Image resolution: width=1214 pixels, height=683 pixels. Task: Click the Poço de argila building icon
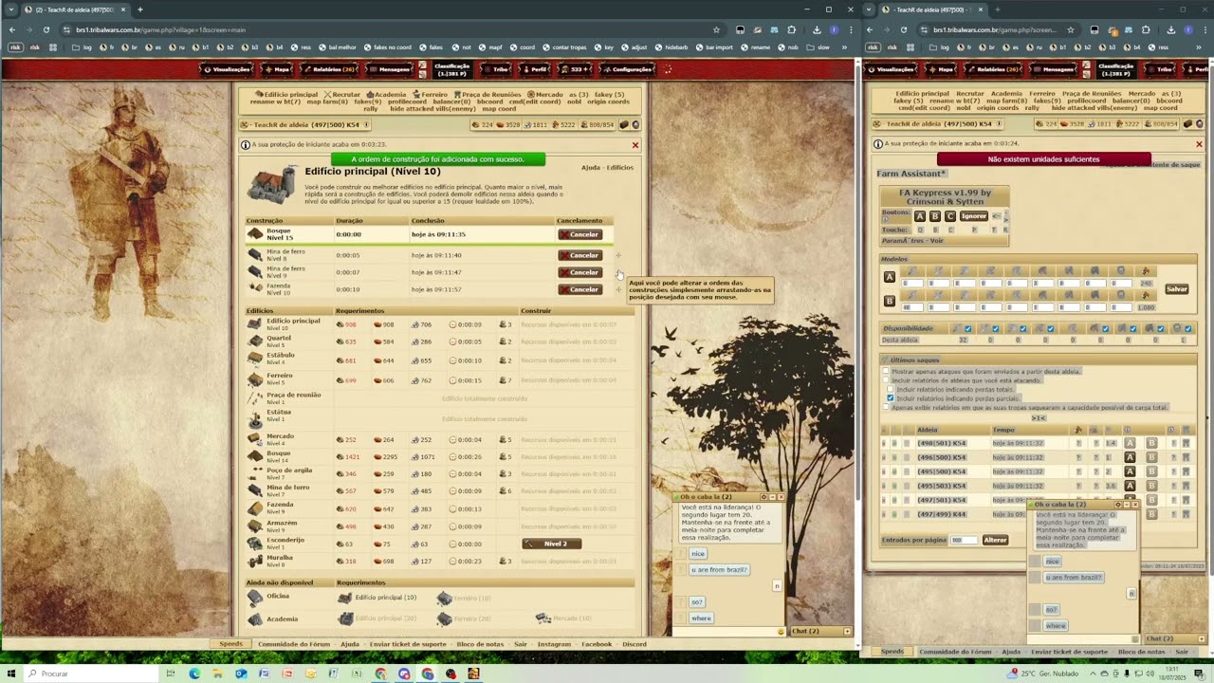point(254,473)
